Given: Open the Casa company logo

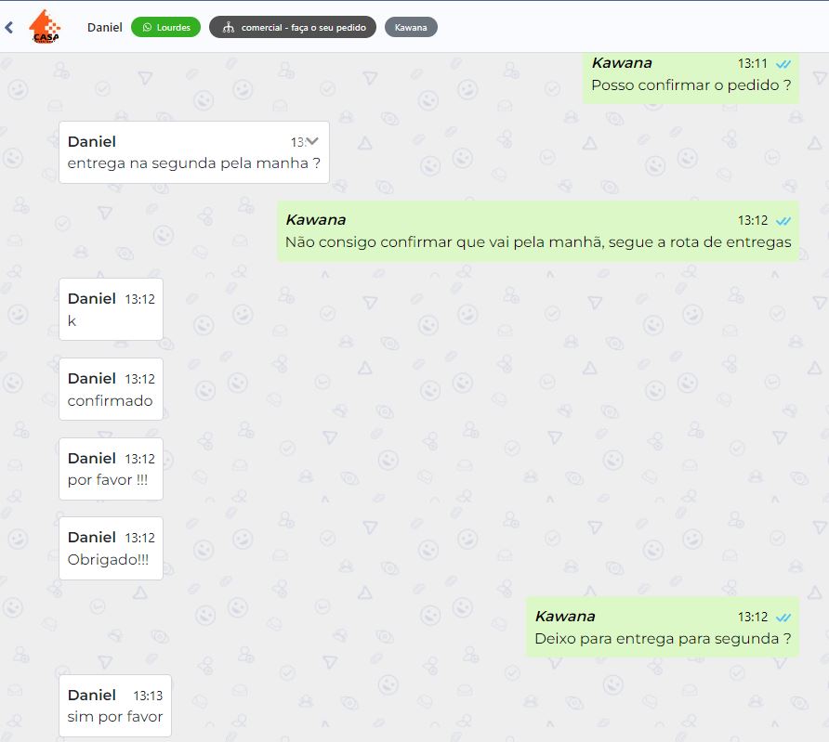Looking at the screenshot, I should coord(45,26).
